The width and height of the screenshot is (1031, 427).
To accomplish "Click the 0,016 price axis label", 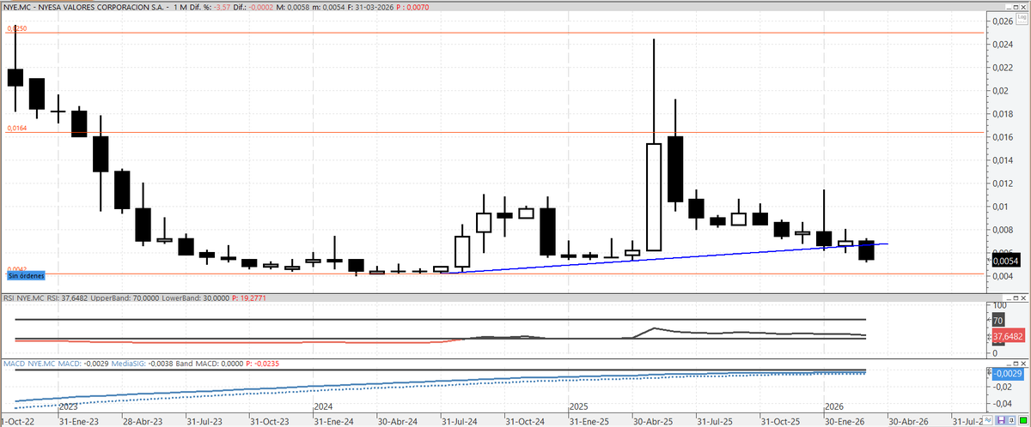I will click(x=1003, y=137).
